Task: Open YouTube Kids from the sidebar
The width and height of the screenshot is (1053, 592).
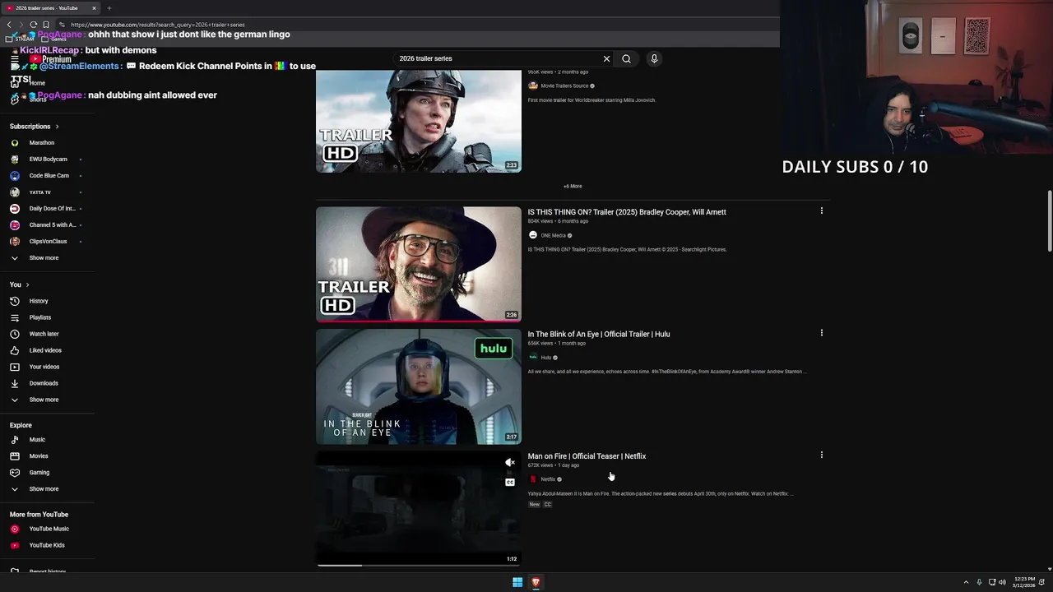Action: point(47,545)
